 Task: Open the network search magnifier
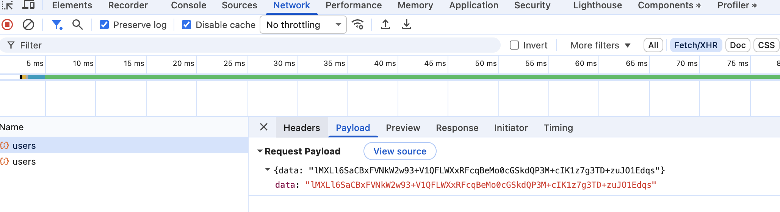pyautogui.click(x=78, y=25)
